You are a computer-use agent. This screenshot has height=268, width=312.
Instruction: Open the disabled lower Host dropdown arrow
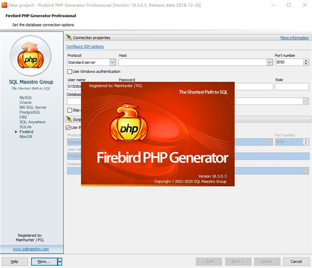(x=269, y=142)
